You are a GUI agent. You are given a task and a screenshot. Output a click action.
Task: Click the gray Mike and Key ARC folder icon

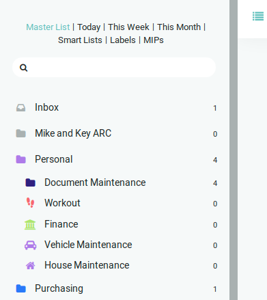(20, 133)
